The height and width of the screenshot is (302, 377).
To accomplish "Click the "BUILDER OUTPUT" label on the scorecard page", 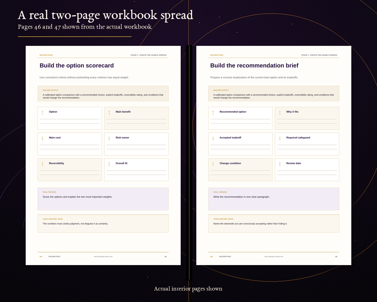I will click(51, 90).
